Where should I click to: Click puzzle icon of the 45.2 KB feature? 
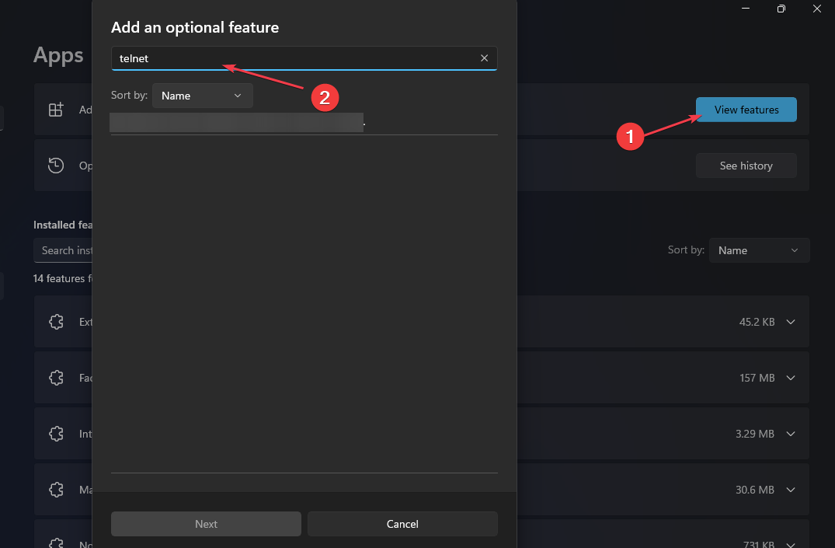[56, 322]
